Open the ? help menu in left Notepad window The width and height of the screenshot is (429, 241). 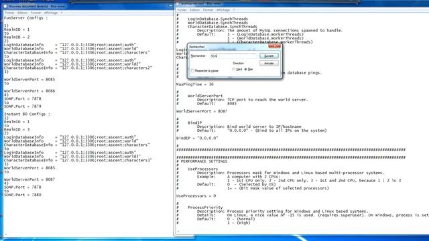click(x=62, y=13)
